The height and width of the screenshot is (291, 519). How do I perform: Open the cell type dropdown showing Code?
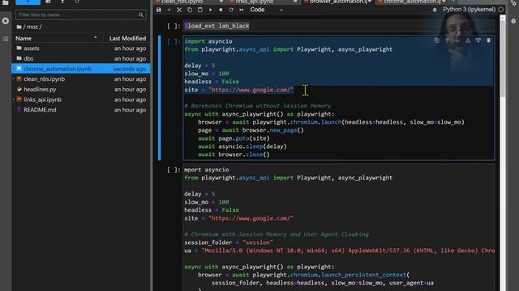point(267,10)
